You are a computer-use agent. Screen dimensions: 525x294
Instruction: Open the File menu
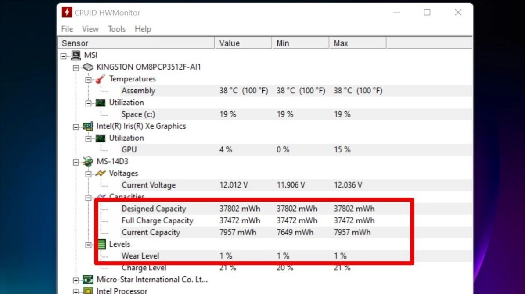pos(67,29)
